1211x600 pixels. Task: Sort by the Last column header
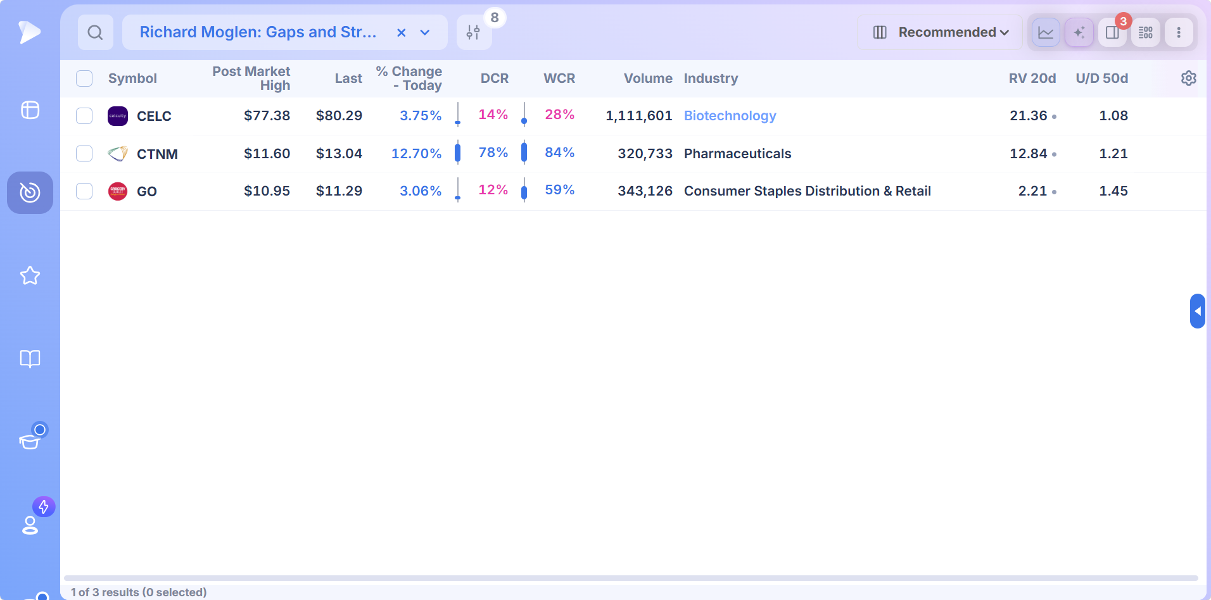coord(348,78)
